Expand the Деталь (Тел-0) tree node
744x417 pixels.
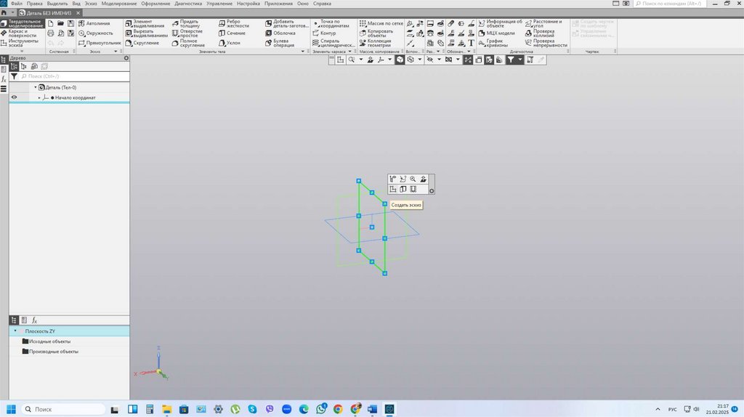(x=35, y=87)
